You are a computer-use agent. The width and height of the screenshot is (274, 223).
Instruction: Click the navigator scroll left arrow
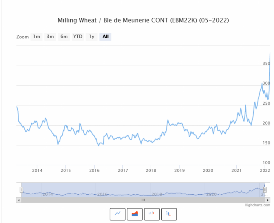19,200
